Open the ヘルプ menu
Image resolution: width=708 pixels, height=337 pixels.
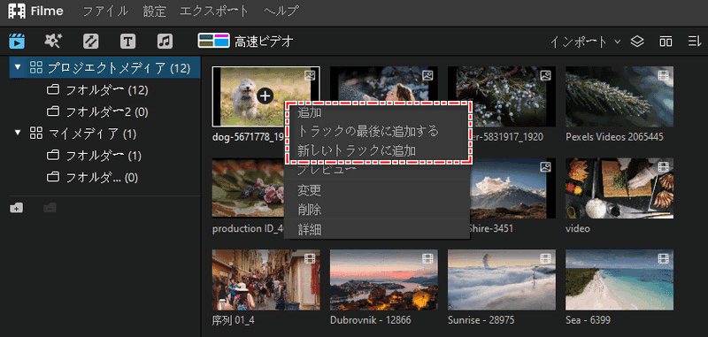pyautogui.click(x=281, y=11)
